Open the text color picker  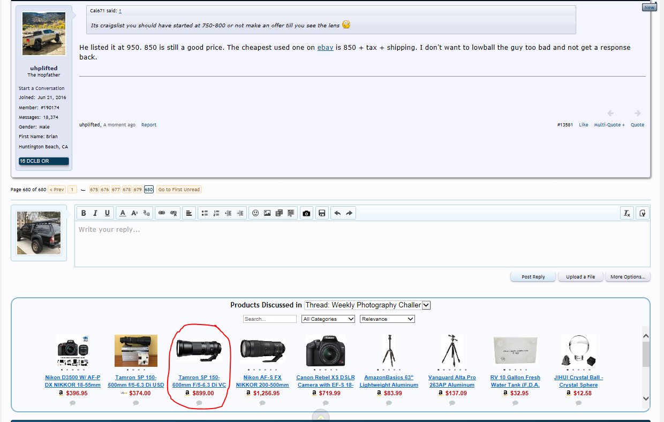pyautogui.click(x=123, y=213)
